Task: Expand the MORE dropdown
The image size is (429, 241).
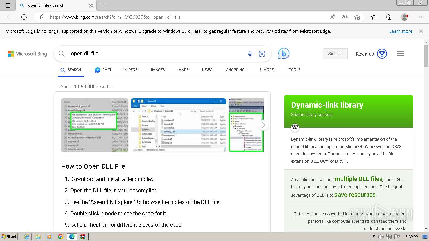Action: click(266, 70)
